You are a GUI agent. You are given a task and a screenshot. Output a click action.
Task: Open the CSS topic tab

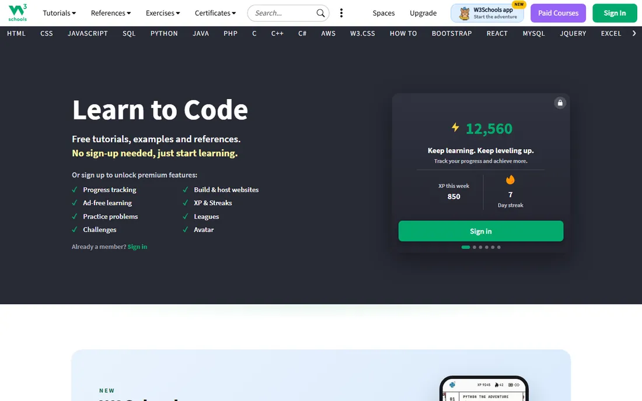47,34
